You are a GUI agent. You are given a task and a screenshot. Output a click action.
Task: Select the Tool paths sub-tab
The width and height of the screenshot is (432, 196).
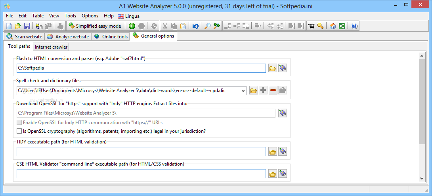(x=19, y=46)
